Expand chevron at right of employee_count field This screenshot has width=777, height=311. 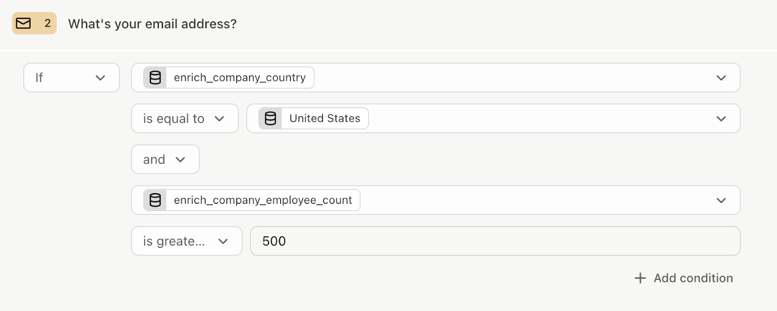click(721, 200)
